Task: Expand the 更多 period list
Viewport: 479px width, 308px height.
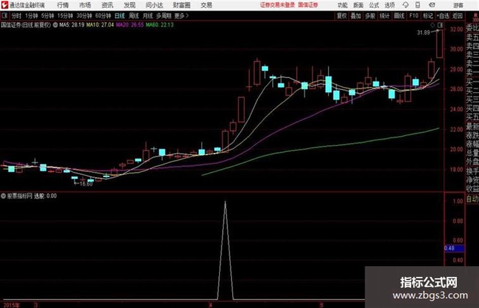Action: [x=181, y=16]
